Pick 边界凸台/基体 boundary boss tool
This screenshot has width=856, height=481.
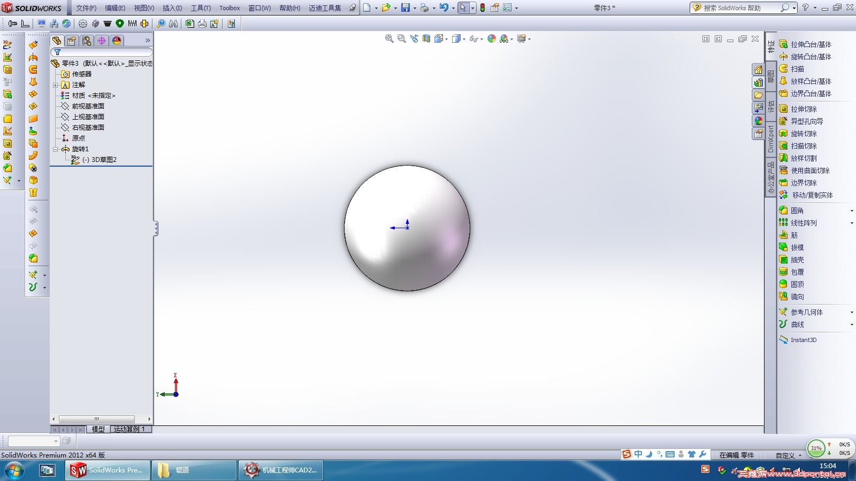pos(806,94)
